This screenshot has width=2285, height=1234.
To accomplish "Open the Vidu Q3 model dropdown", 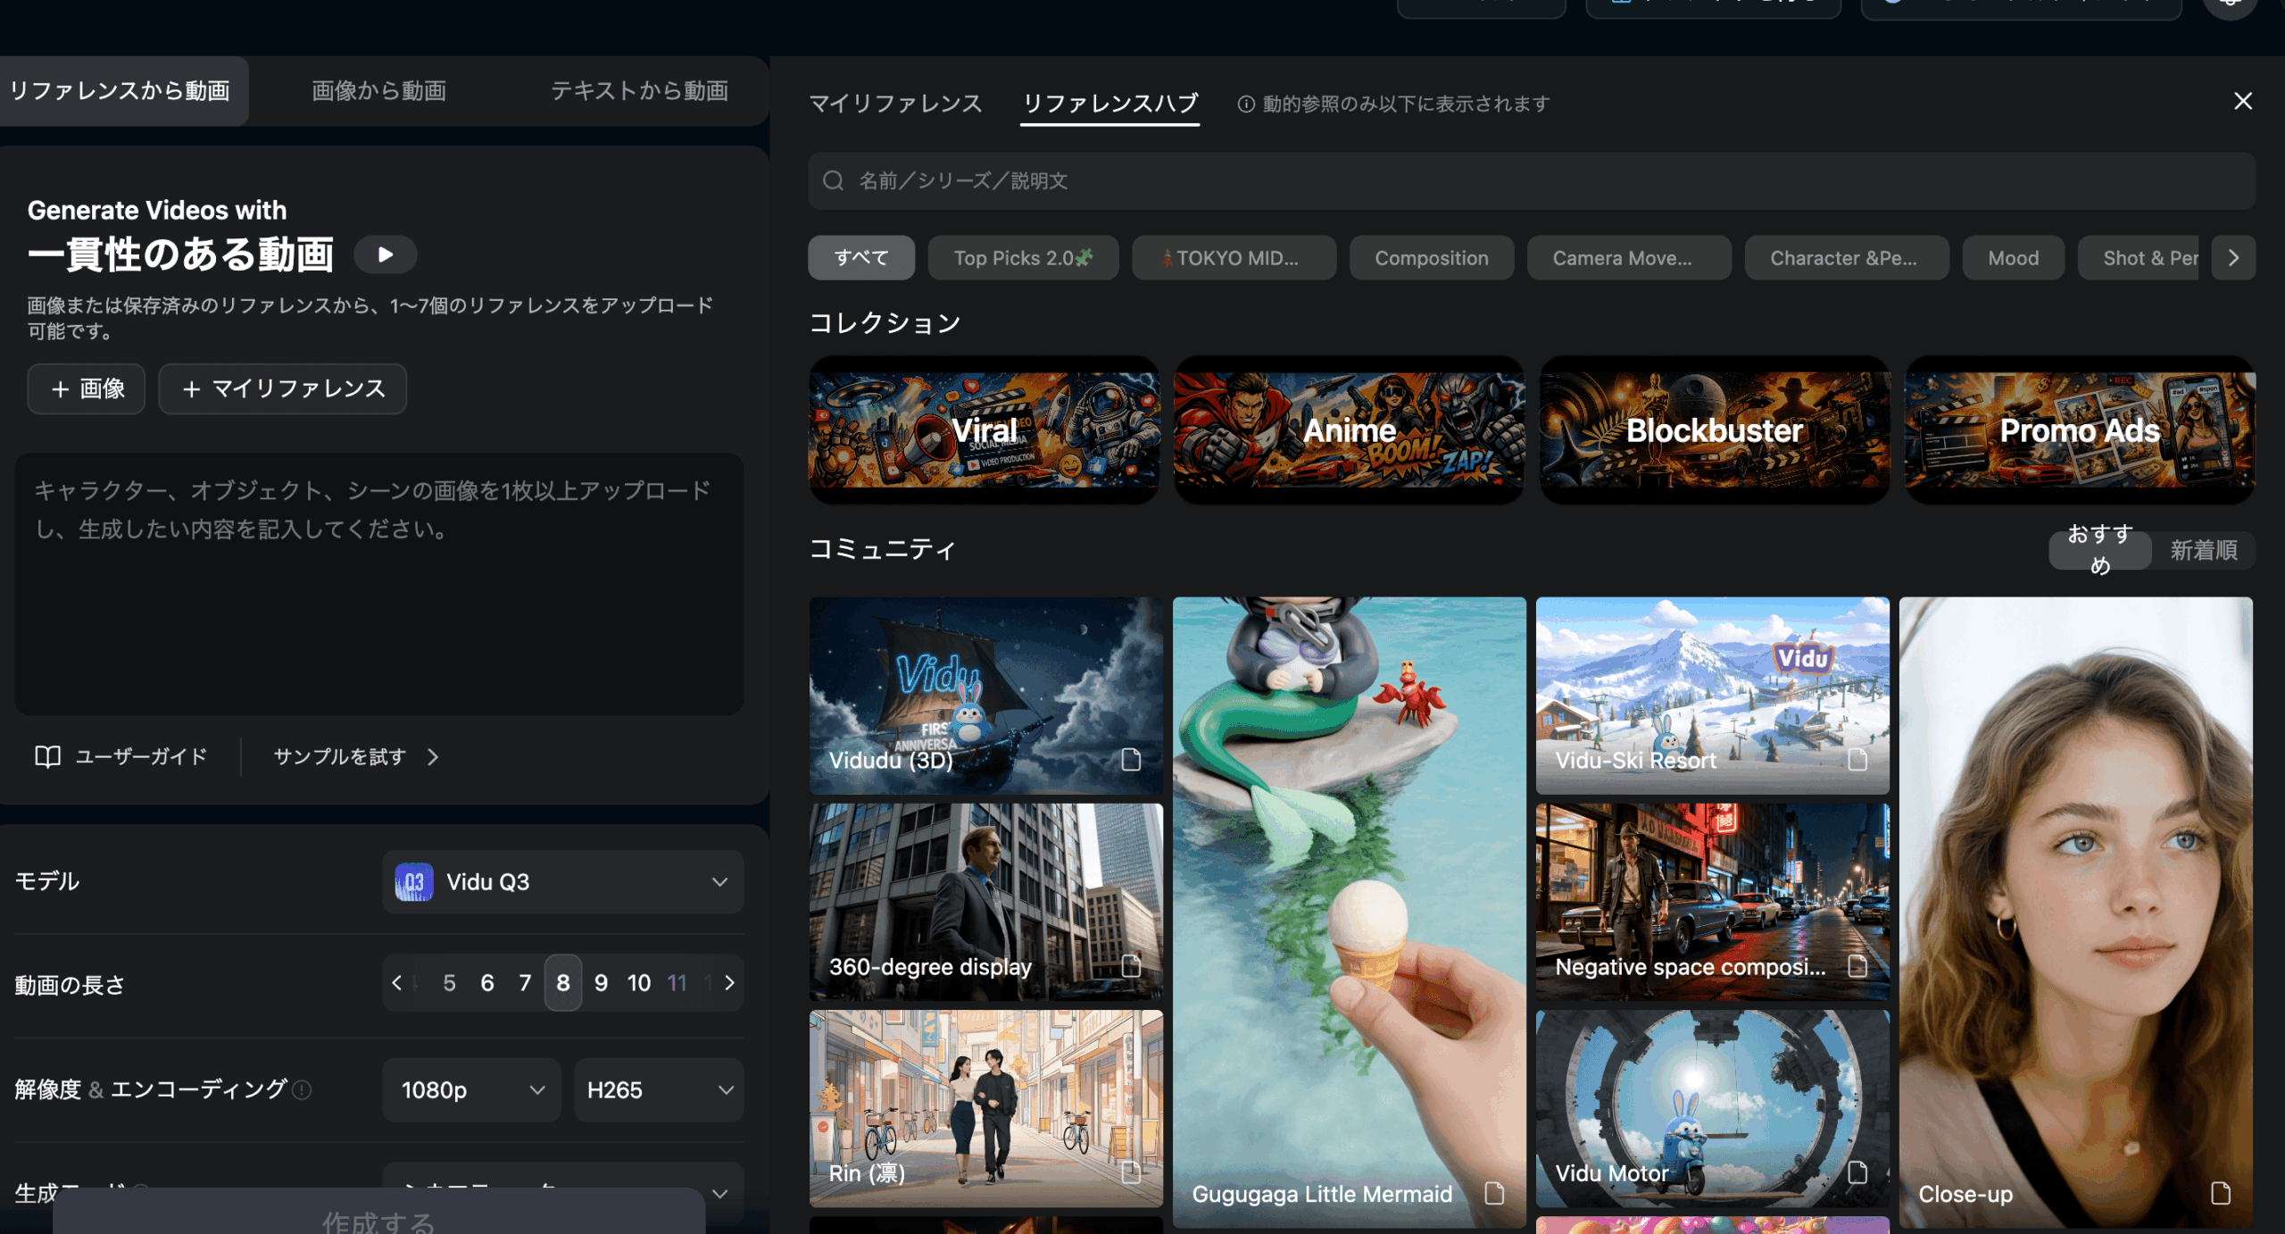I will 562,882.
